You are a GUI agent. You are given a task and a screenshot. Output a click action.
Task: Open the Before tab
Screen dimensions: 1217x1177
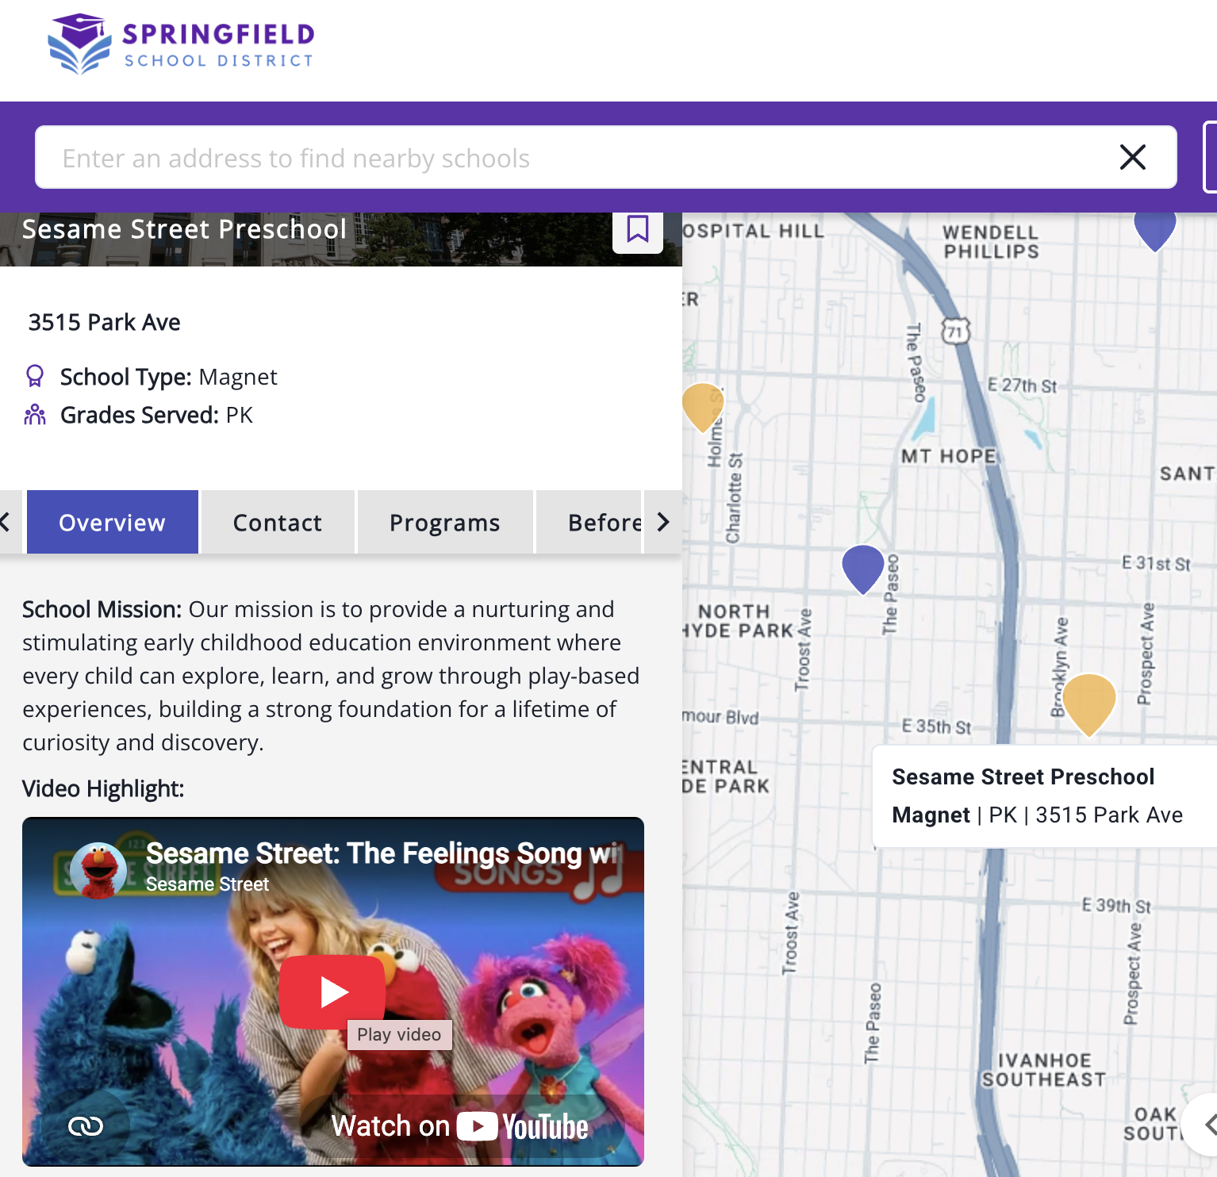(x=589, y=523)
